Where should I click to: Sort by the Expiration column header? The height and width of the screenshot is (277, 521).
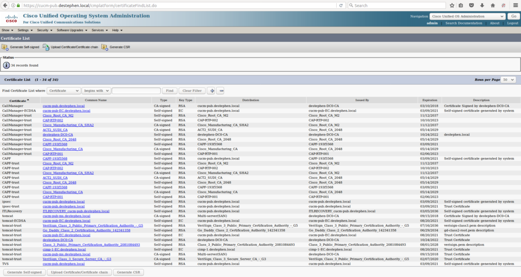pyautogui.click(x=429, y=100)
